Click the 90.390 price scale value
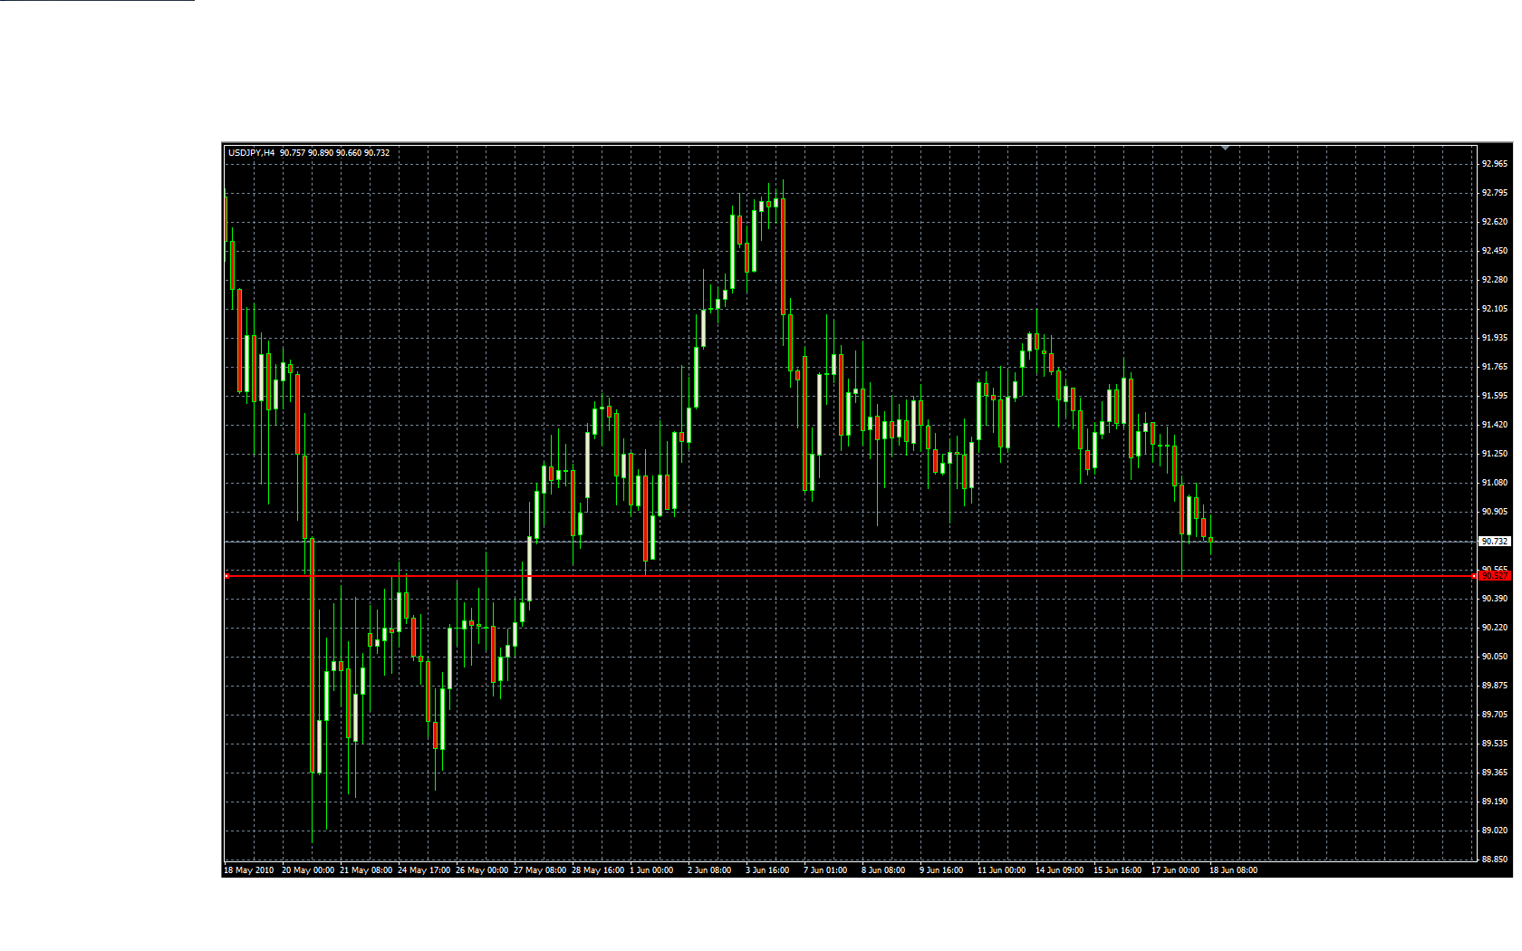 point(1495,599)
